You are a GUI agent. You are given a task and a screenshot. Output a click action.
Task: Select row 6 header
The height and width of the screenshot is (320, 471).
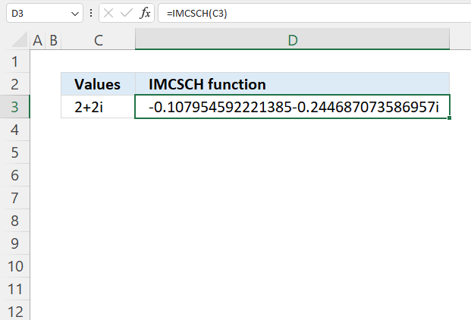pos(14,175)
